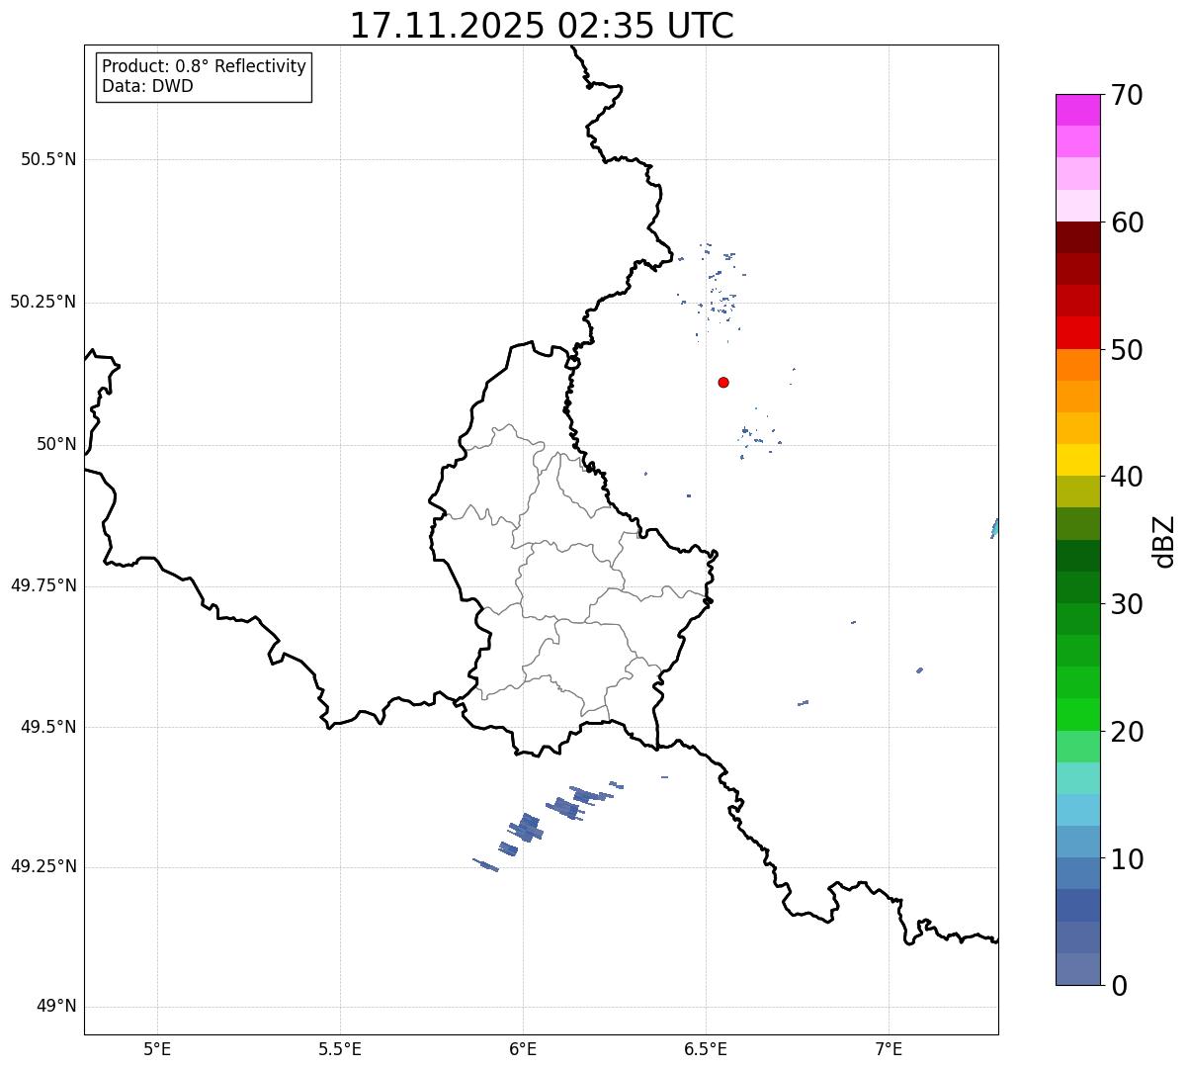Click the 5.5°E longitude label

pos(340,1049)
